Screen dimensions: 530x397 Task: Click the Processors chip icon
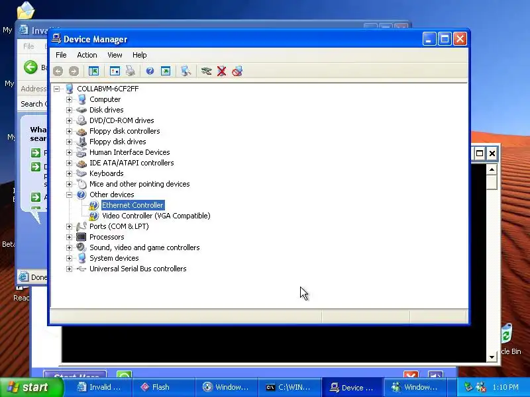tap(81, 237)
